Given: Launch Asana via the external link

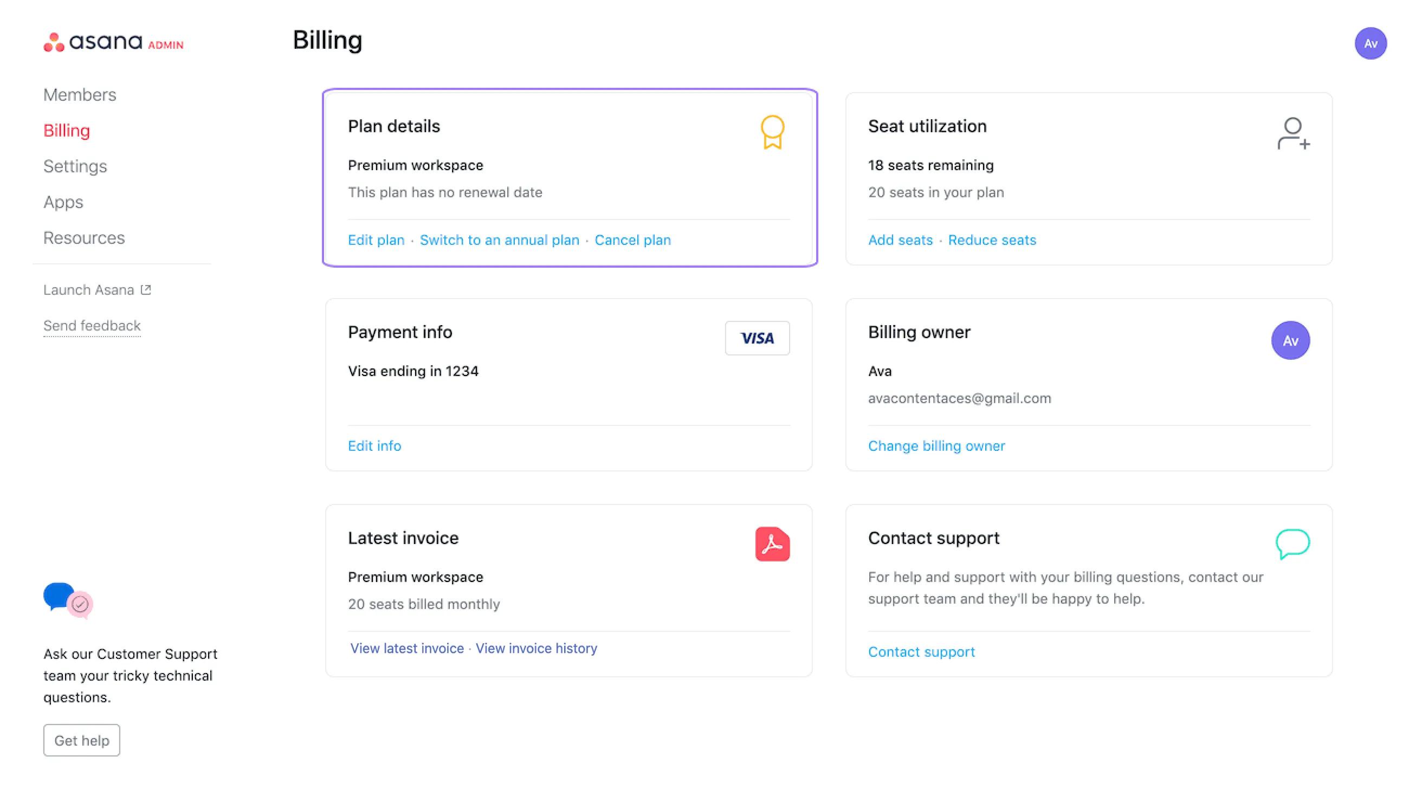Looking at the screenshot, I should pyautogui.click(x=97, y=290).
